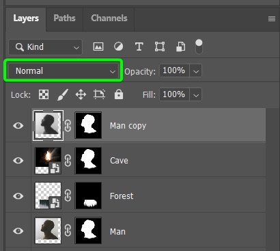This screenshot has height=251, width=280.
Task: Select the Forest layer mask thumbnail
Action: pyautogui.click(x=88, y=196)
